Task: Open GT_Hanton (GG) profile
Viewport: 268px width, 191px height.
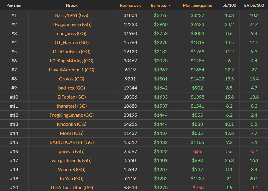Action: (x=72, y=42)
